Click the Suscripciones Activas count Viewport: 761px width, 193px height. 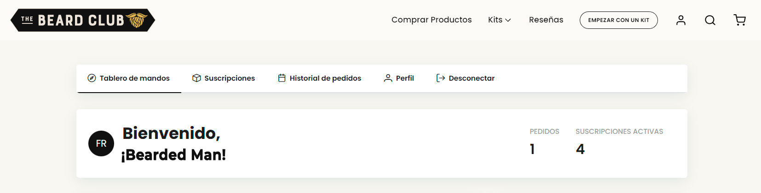(x=580, y=149)
